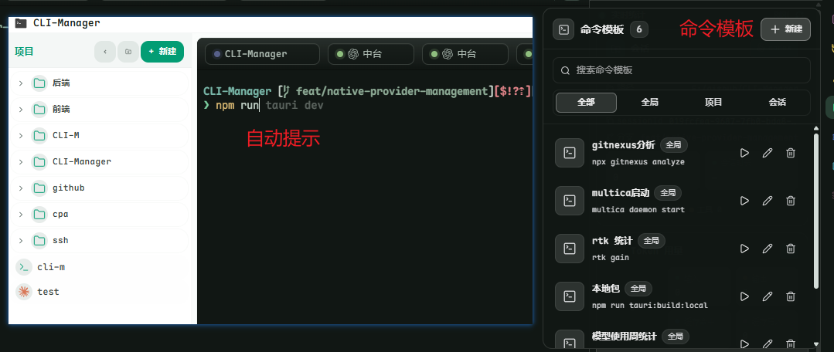Click the terminal icon of rtk 统计 row
The width and height of the screenshot is (834, 352).
(x=570, y=249)
